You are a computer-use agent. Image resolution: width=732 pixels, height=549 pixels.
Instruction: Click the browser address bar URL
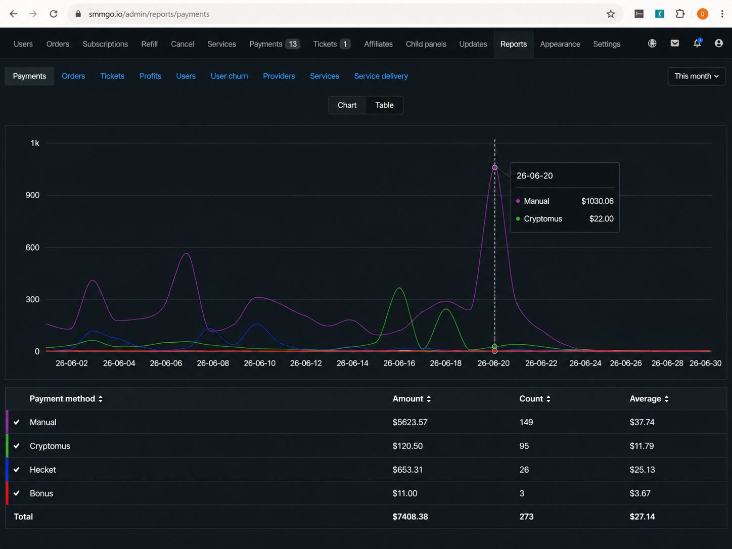[x=149, y=14]
